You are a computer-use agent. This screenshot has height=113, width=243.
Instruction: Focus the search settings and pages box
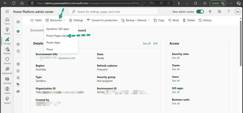[113, 12]
